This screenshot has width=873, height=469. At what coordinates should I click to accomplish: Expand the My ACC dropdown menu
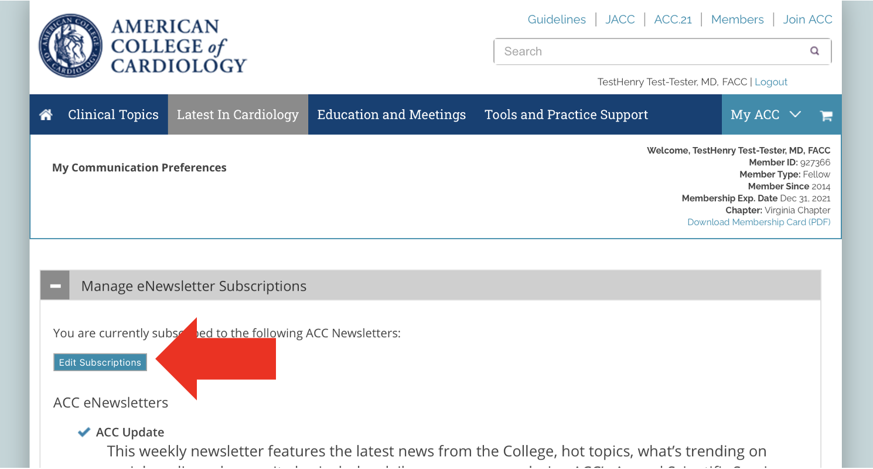click(x=765, y=115)
